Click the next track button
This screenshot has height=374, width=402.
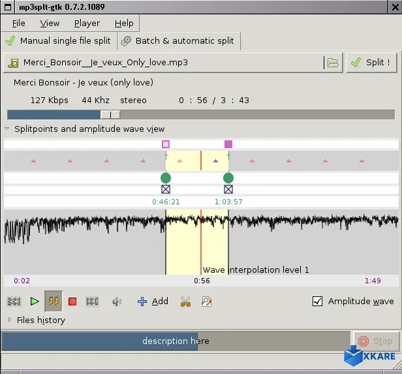coord(92,301)
